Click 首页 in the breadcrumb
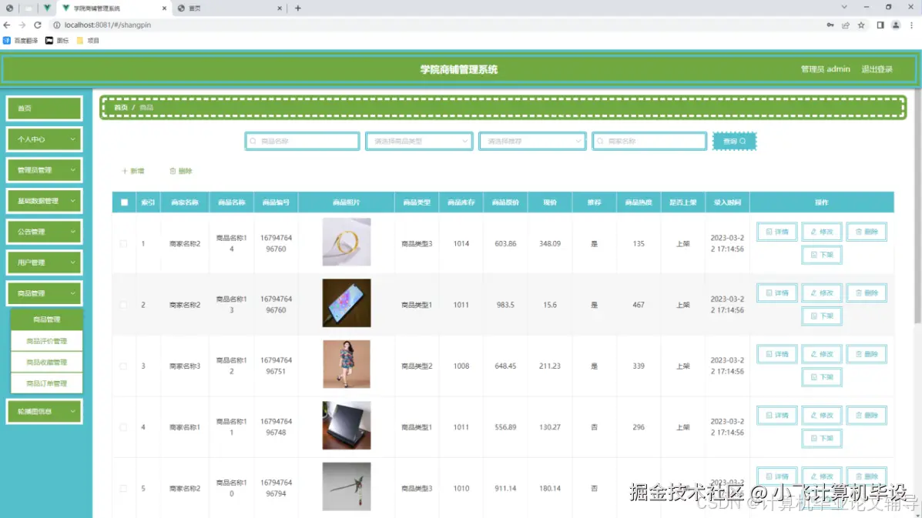Screen dimensions: 922x518 [120, 108]
